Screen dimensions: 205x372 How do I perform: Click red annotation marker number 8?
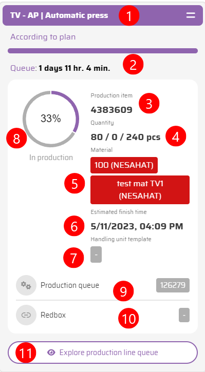pyautogui.click(x=16, y=139)
